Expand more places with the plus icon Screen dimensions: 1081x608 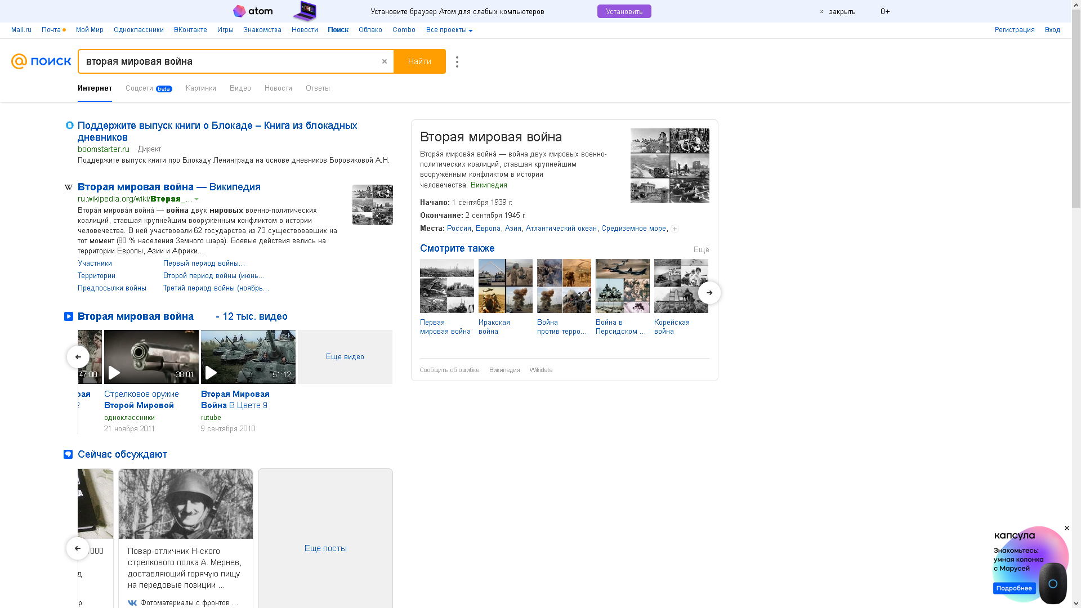click(674, 229)
